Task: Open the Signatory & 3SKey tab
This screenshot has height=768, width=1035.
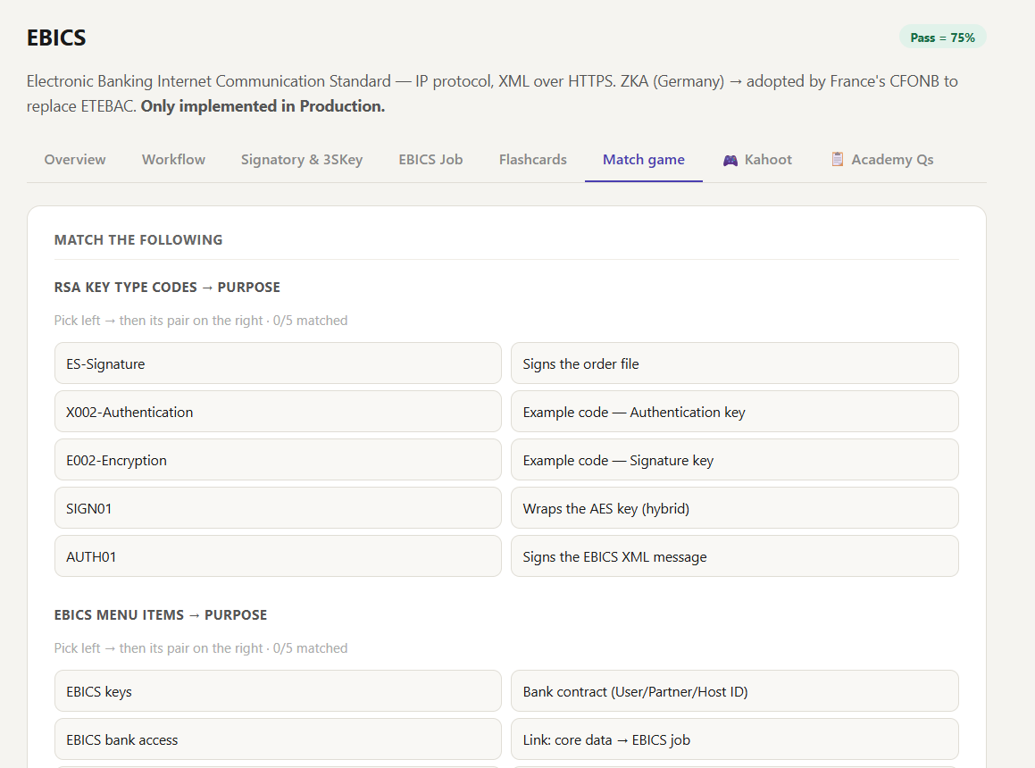Action: [x=302, y=160]
